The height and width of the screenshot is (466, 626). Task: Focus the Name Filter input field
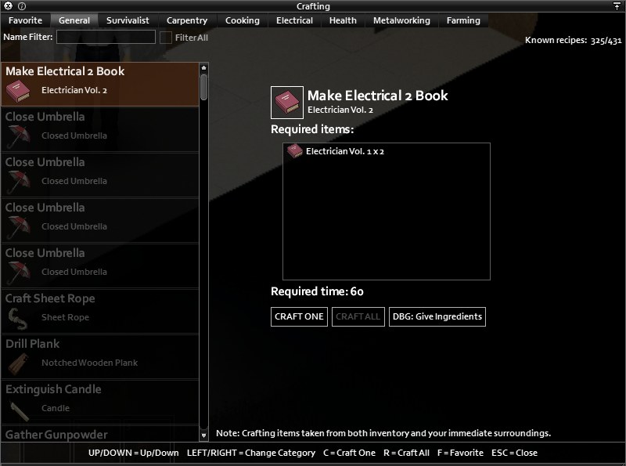tap(106, 37)
